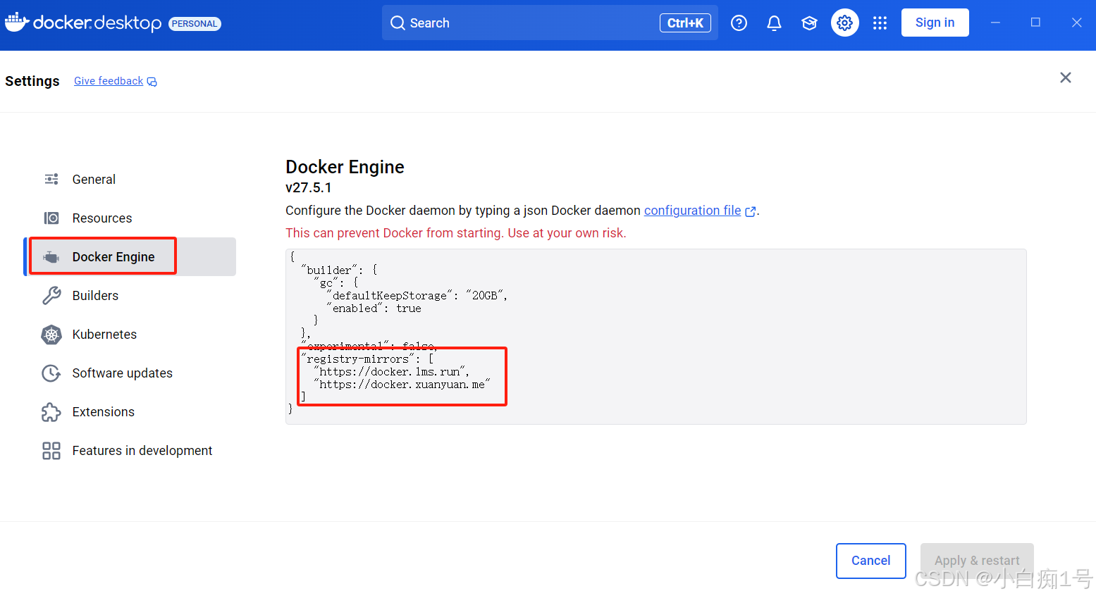1096x598 pixels.
Task: Open the Extensions settings tab
Action: (x=130, y=411)
